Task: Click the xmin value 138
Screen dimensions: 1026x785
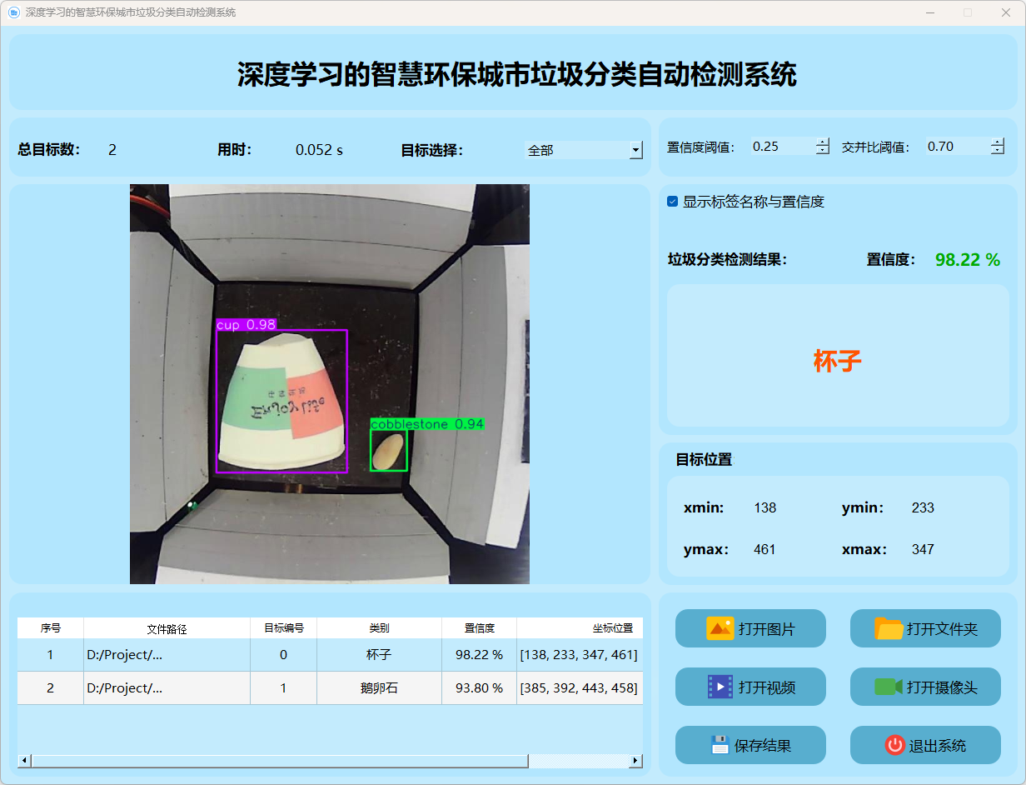Action: click(x=765, y=507)
